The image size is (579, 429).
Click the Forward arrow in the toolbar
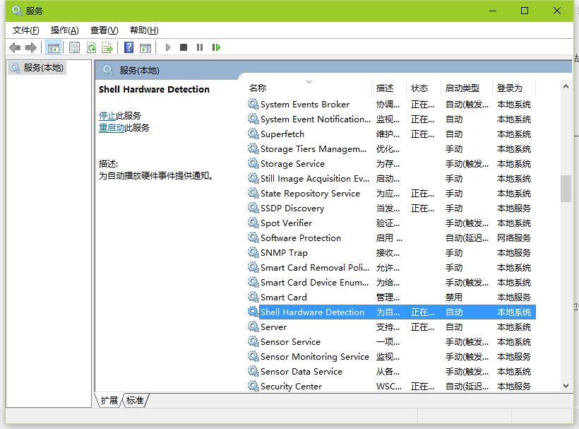click(x=30, y=47)
